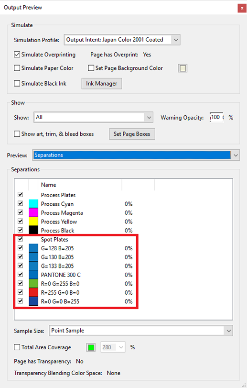Enable Simulate Paper Color
247x388 pixels.
[x=17, y=68]
